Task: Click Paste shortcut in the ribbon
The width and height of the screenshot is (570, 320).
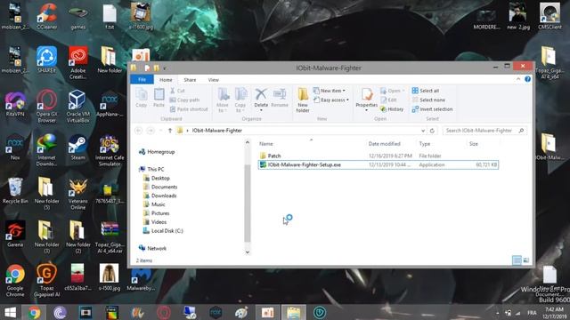Action: coord(189,109)
